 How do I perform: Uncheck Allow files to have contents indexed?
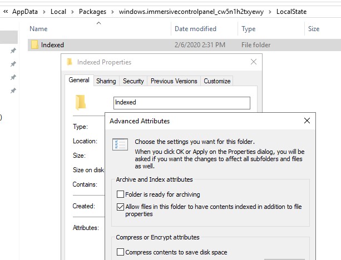121,207
